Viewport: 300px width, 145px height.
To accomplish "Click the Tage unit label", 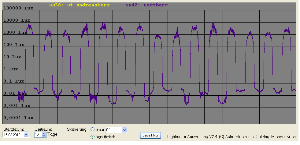I will (52, 134).
